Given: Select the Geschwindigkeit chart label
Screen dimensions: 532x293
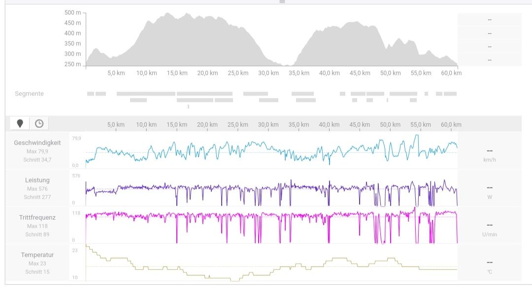Looking at the screenshot, I should (37, 143).
